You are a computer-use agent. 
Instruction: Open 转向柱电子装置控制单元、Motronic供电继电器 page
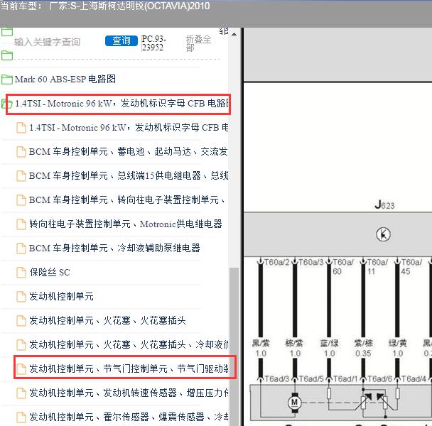126,224
